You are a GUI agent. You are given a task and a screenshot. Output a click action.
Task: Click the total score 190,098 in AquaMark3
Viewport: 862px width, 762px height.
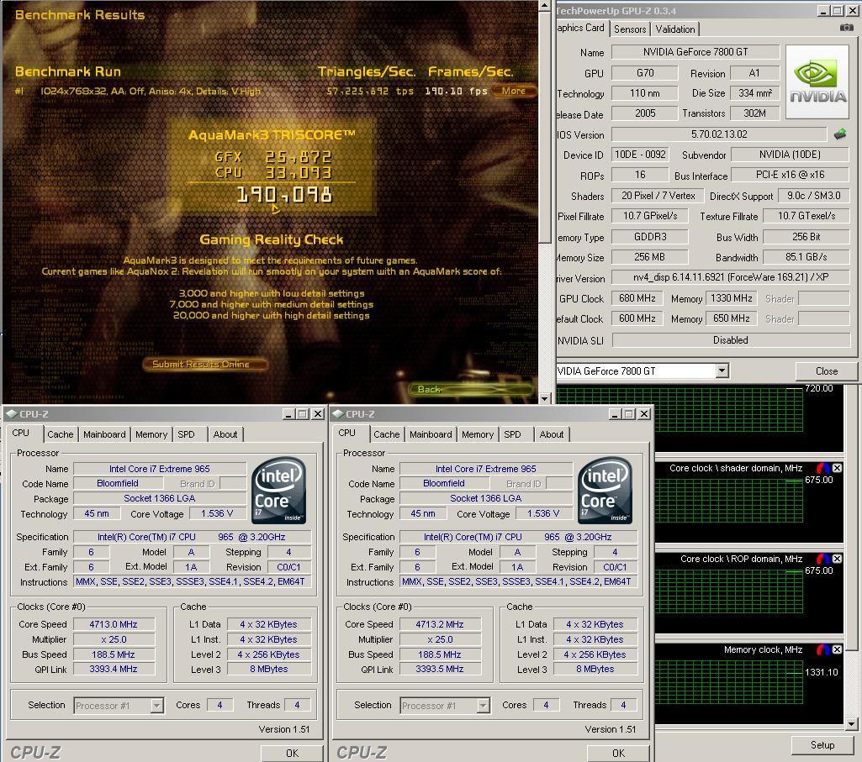(285, 195)
